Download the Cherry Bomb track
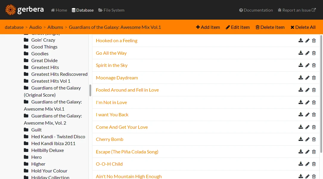The image size is (323, 179). (x=301, y=139)
